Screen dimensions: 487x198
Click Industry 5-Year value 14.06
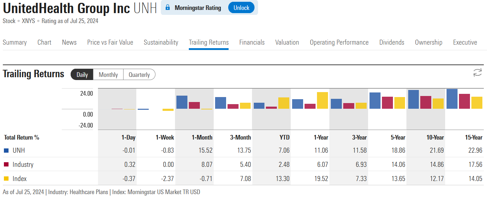[398, 165]
